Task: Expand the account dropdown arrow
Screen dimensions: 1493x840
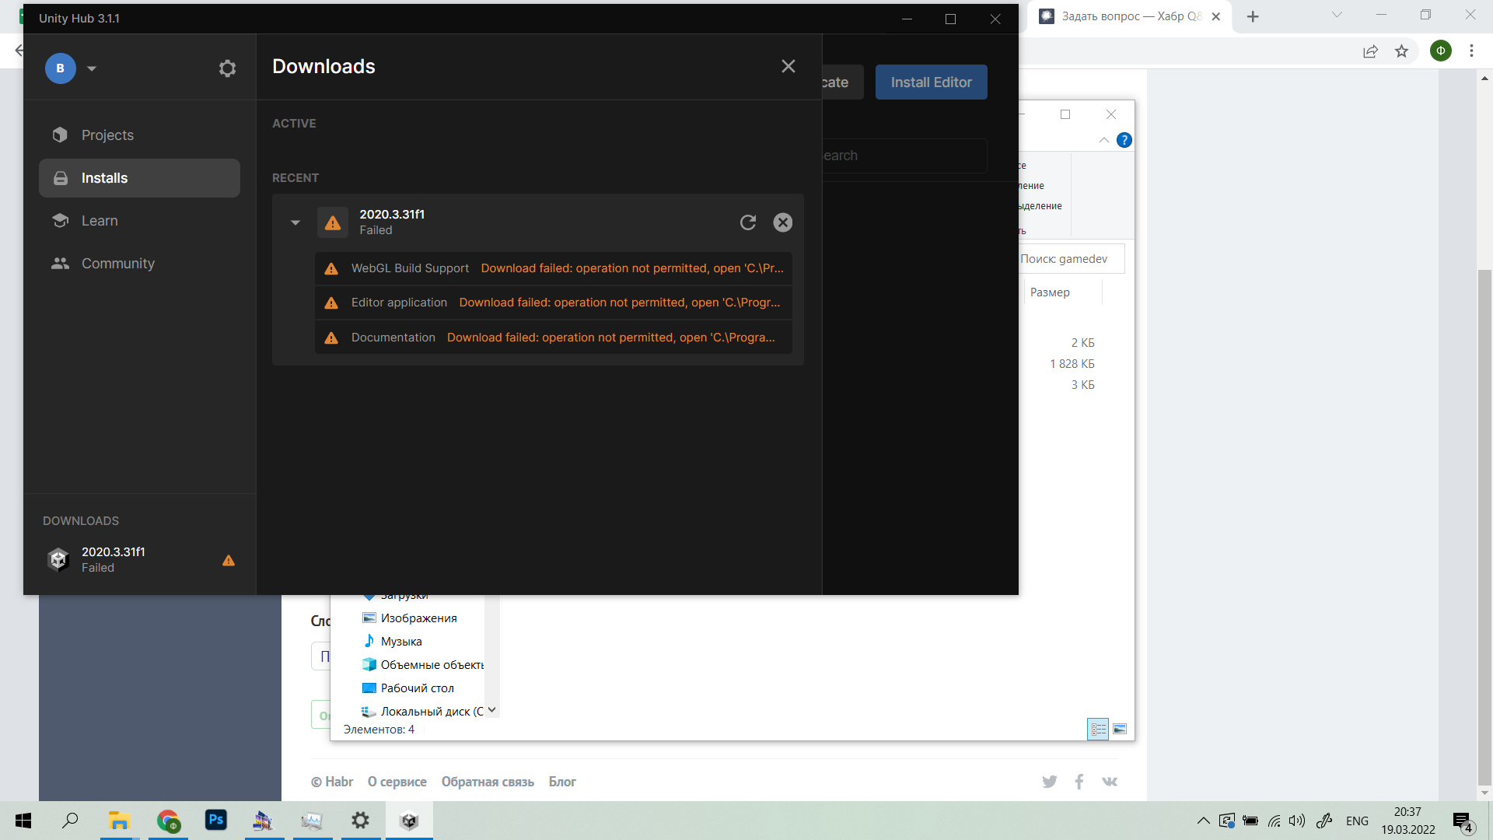Action: [92, 68]
